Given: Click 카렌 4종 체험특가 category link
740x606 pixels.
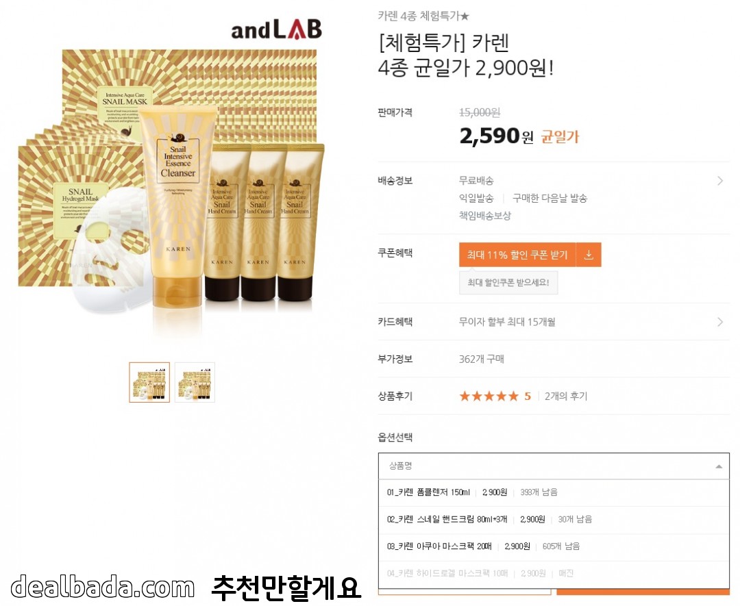Looking at the screenshot, I should 423,16.
